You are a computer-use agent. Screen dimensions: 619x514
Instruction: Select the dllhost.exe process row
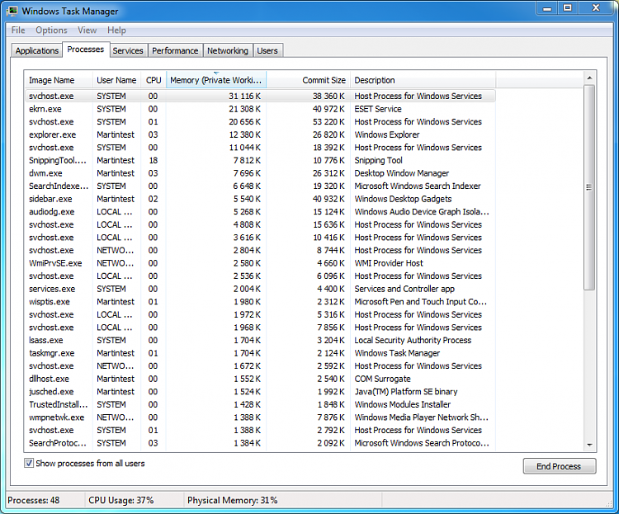pos(260,379)
